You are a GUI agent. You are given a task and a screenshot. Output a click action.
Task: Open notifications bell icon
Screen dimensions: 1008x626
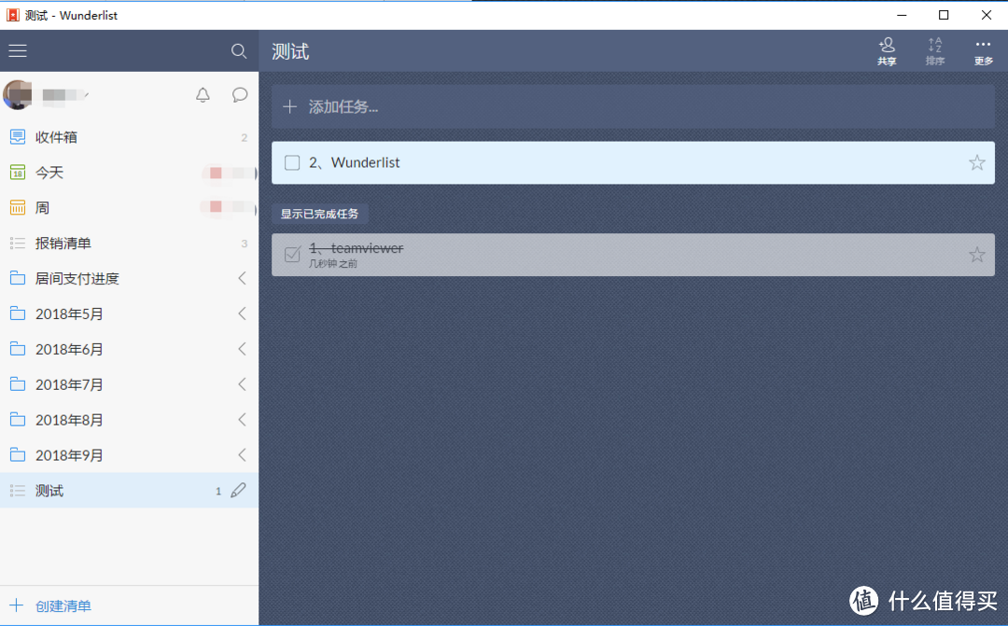(x=203, y=95)
